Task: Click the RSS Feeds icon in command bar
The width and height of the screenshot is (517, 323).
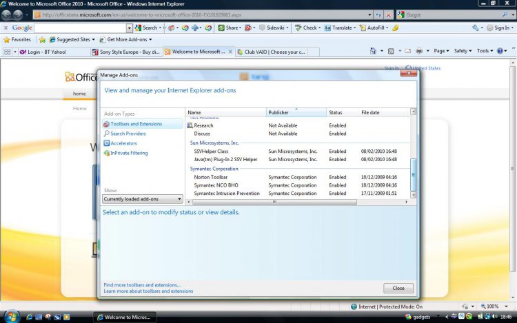Action: [391, 51]
